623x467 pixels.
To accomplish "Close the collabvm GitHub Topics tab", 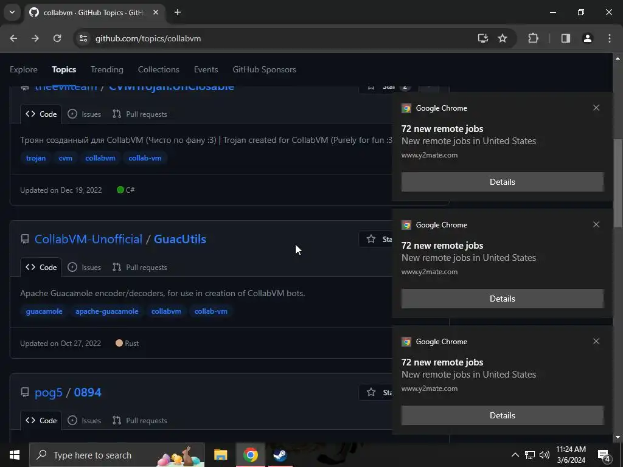I will point(156,12).
